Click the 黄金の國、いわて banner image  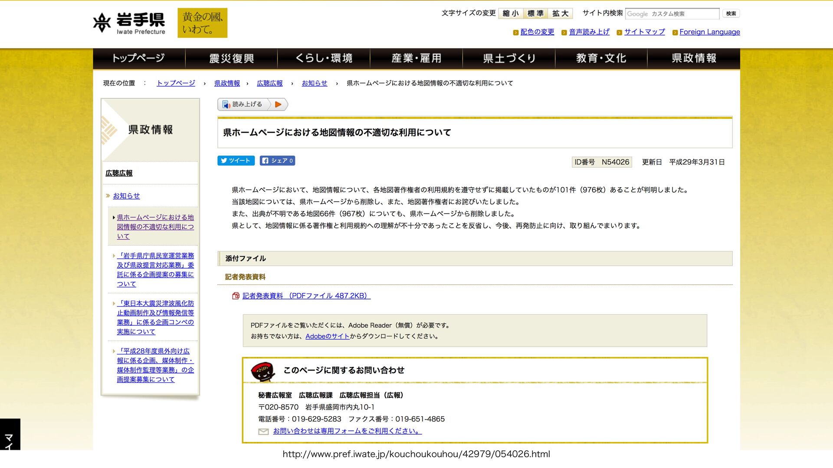202,23
